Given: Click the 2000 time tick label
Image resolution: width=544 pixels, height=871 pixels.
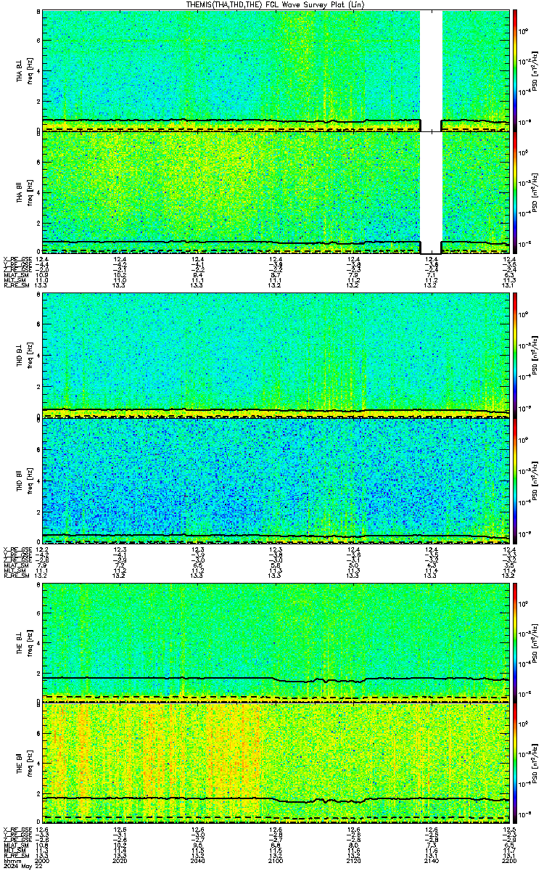Looking at the screenshot, I should coord(42,861).
